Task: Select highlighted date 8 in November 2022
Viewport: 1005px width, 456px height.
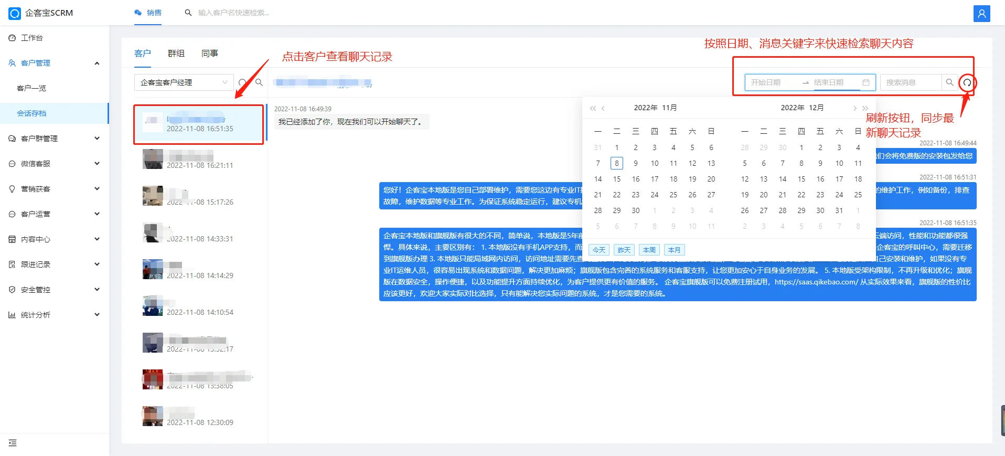Action: point(617,163)
